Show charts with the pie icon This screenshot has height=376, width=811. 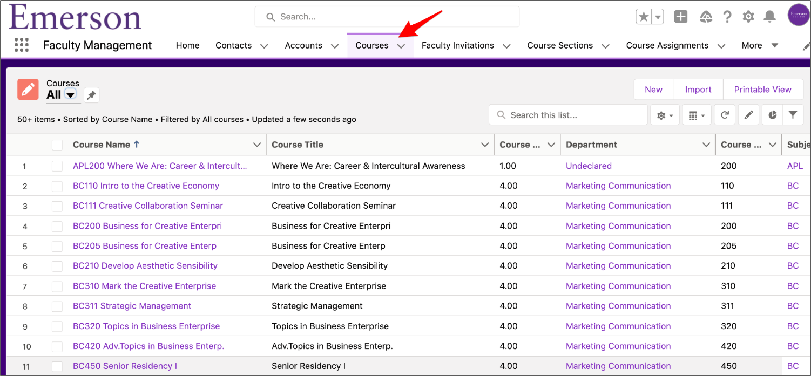click(773, 115)
